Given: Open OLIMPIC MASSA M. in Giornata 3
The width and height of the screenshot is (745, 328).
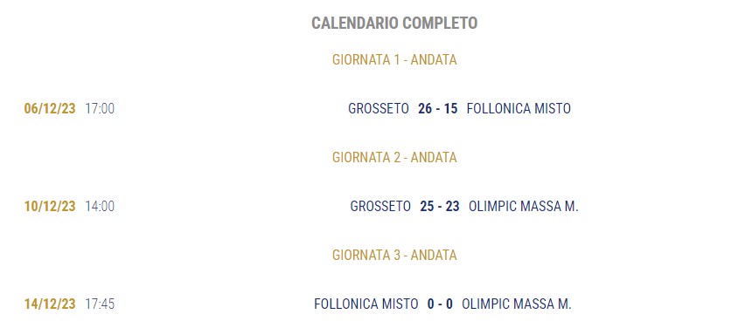Looking at the screenshot, I should 517,304.
